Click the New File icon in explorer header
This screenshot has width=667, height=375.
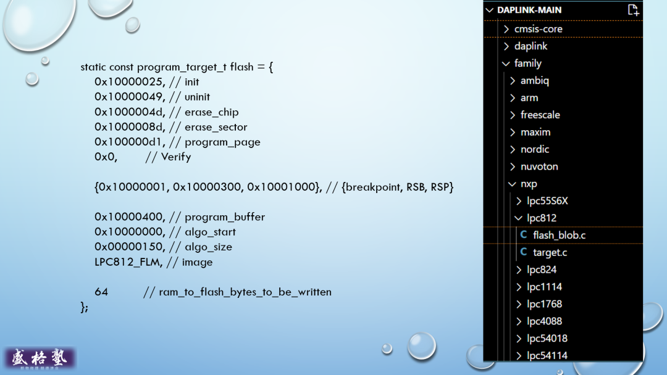coord(633,10)
